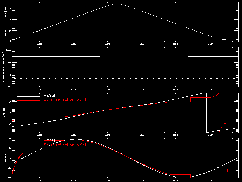The image size is (242, 182).
Task: Click 'Solar reflection point' legend in Latitude plot
Action: click(x=65, y=145)
